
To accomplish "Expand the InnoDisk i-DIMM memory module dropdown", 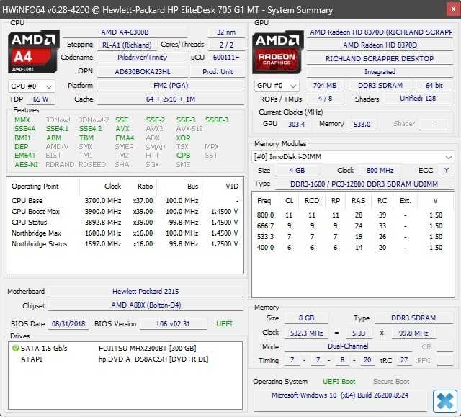I will point(353,157).
